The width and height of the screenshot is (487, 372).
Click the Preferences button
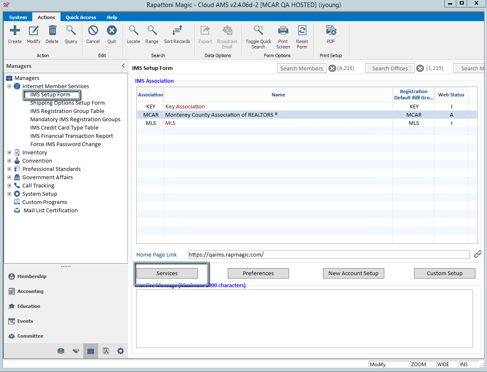(258, 274)
